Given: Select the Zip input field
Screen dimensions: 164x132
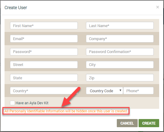Looking at the screenshot, I should pyautogui.click(x=120, y=78).
